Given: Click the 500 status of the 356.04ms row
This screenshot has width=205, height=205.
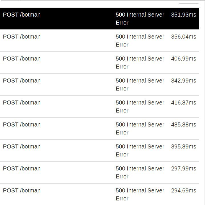Looking at the screenshot, I should (140, 41).
